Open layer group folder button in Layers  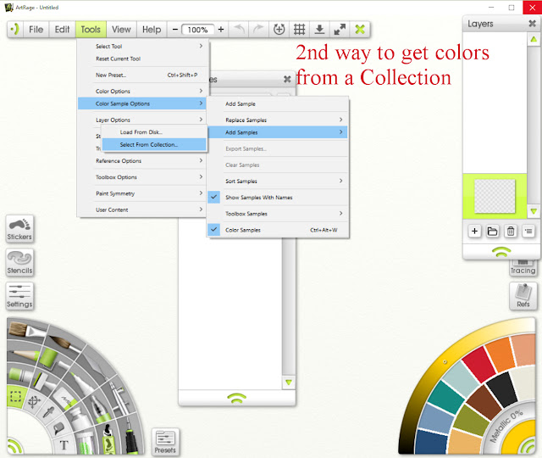click(x=493, y=231)
